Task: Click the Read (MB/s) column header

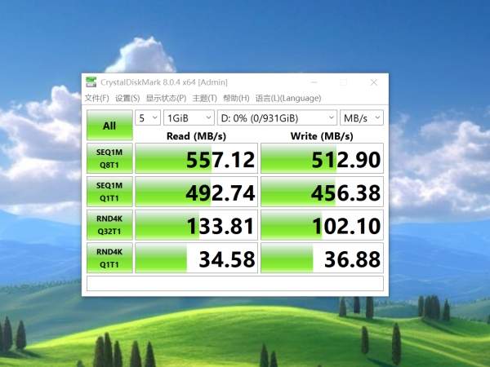Action: pyautogui.click(x=196, y=136)
